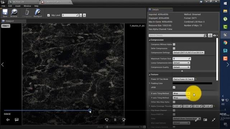Open the property matrix grid icon in Details
This screenshot has width=230, height=129.
tap(210, 35)
